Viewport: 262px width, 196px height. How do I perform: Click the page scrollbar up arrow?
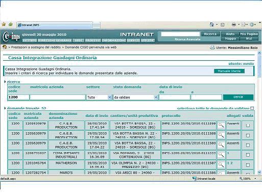coord(259,53)
